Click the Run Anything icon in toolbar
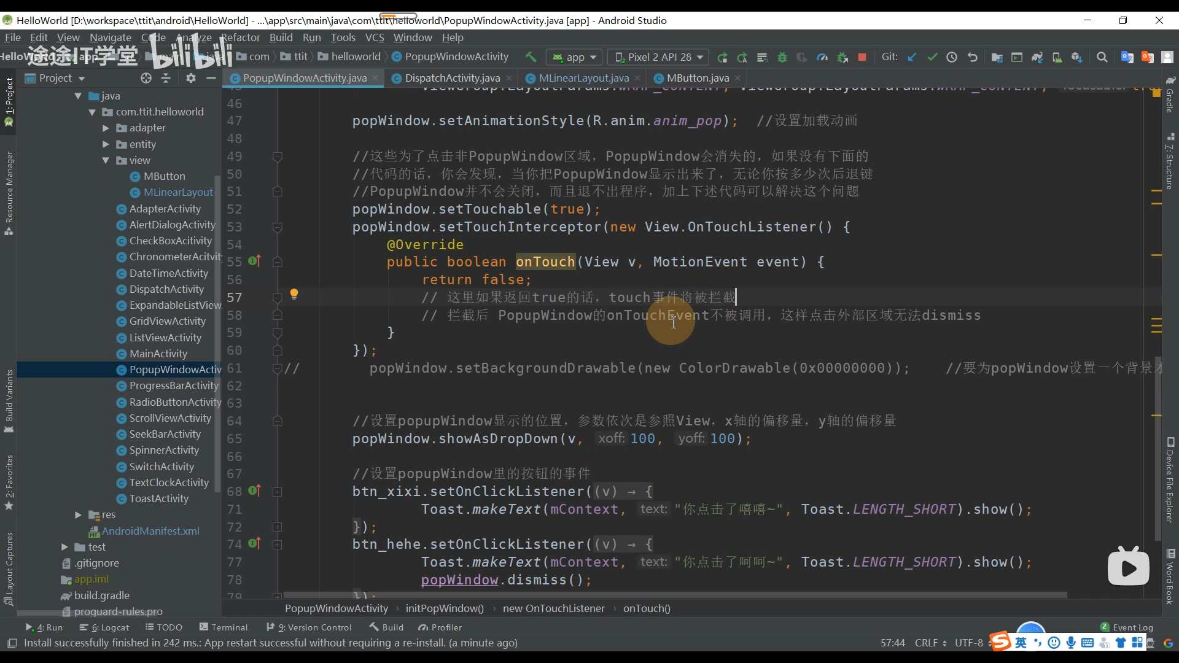The image size is (1179, 663). coord(1017,57)
